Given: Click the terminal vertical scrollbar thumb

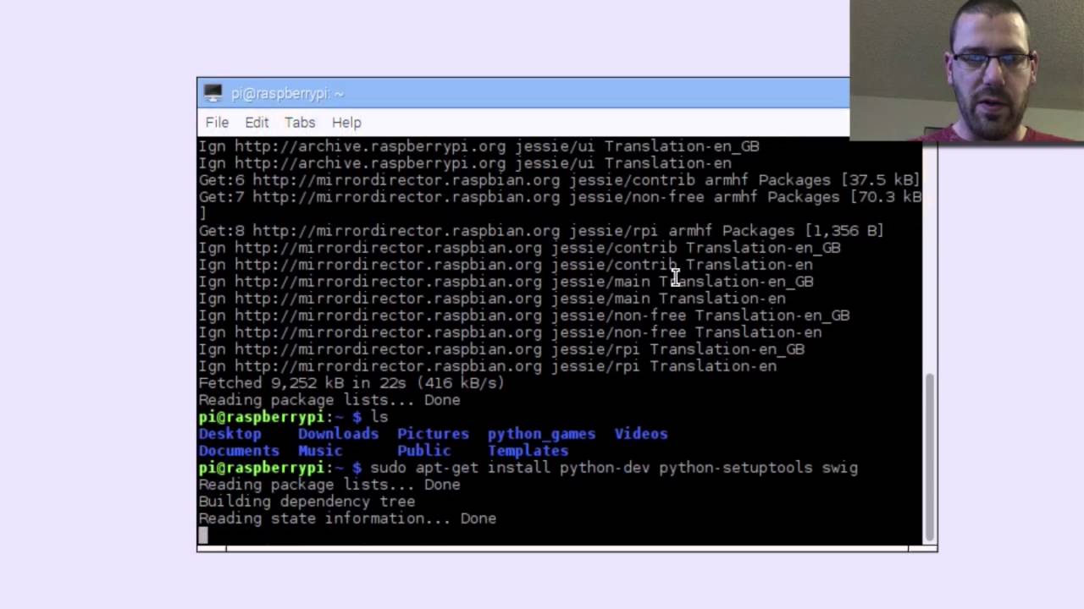Looking at the screenshot, I should tap(930, 456).
